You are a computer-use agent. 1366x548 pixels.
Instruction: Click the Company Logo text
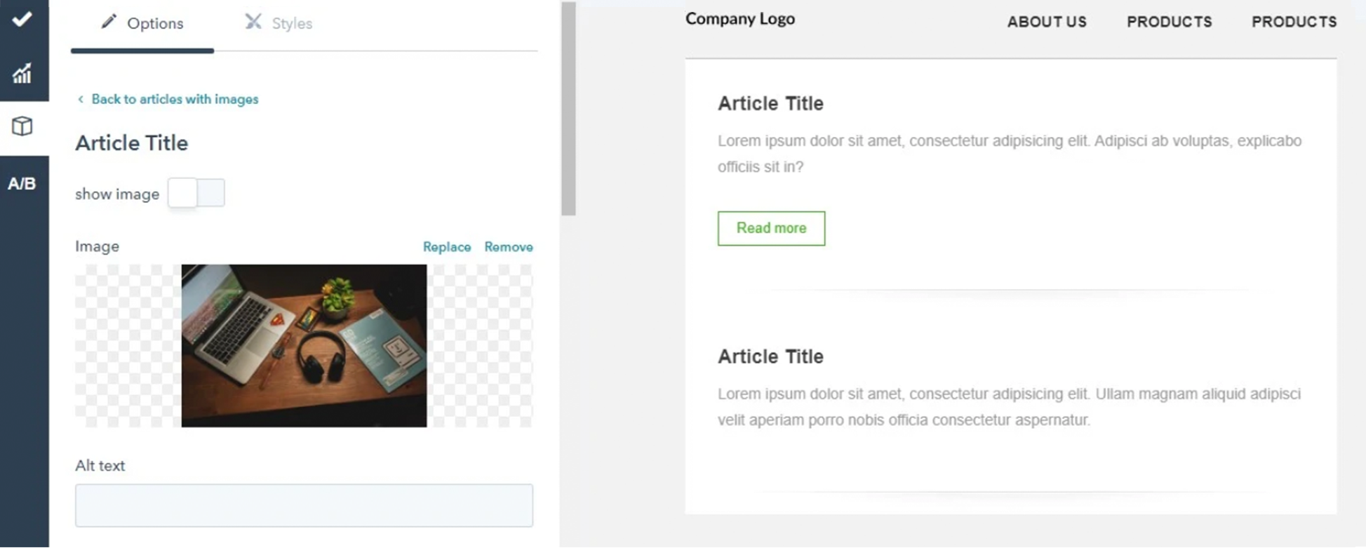tap(740, 19)
